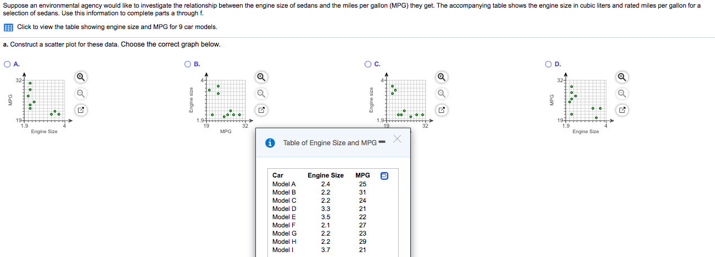This screenshot has height=257, width=715.
Task: Click the 'Model A' row label
Action: pyautogui.click(x=284, y=184)
